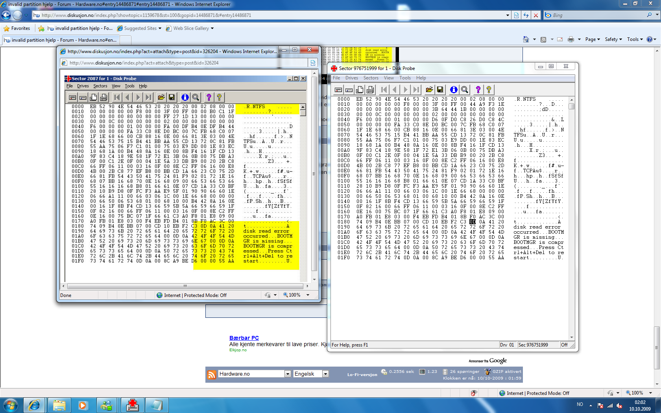Click blue info icon in Sector 2087 window
The height and width of the screenshot is (413, 661).
click(185, 97)
